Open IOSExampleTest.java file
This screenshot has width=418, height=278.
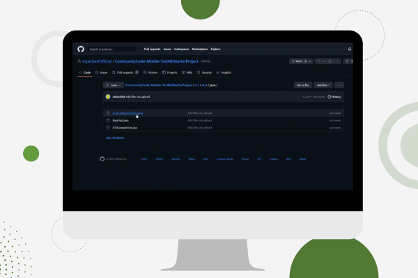(125, 128)
